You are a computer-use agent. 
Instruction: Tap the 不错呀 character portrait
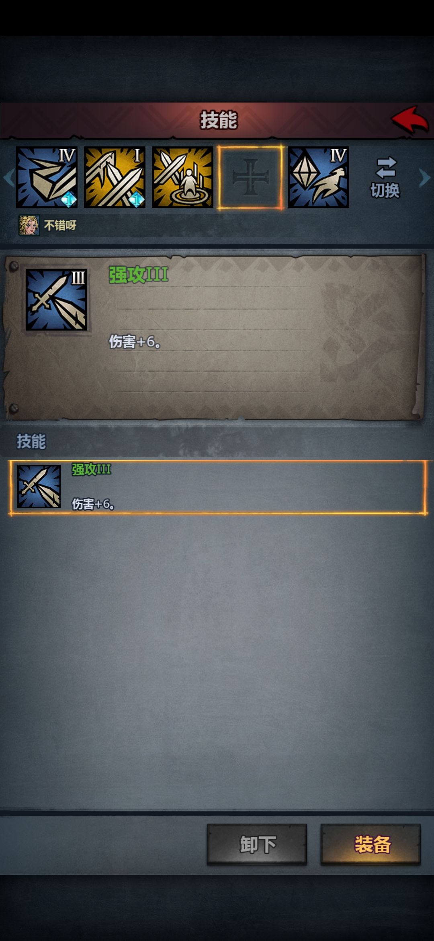point(29,225)
